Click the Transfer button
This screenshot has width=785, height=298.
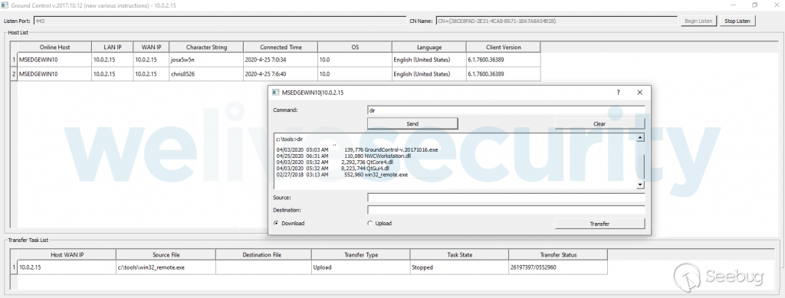click(599, 224)
